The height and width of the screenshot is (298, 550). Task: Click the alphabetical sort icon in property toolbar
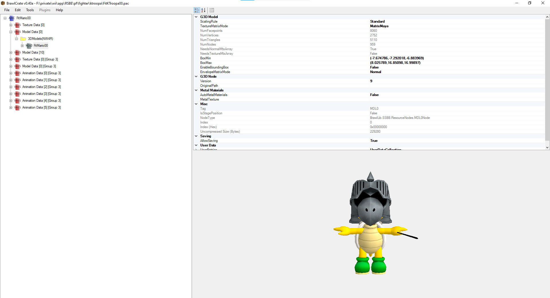(x=204, y=10)
